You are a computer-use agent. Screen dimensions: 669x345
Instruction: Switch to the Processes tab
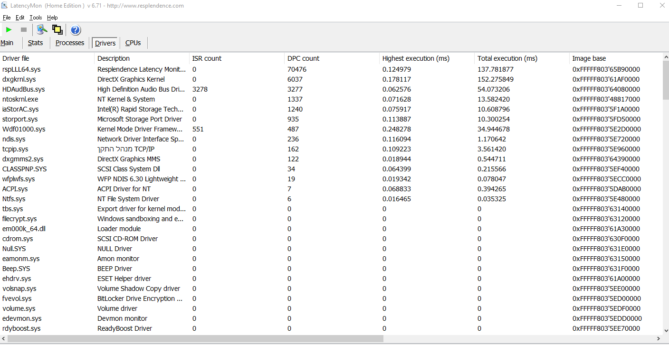70,43
